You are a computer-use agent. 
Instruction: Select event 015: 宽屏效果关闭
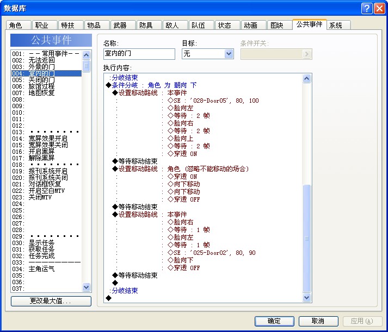coord(46,145)
